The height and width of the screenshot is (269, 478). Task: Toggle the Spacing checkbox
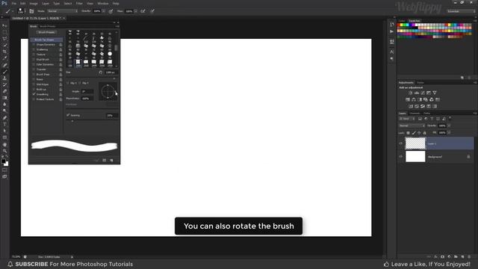click(x=68, y=115)
